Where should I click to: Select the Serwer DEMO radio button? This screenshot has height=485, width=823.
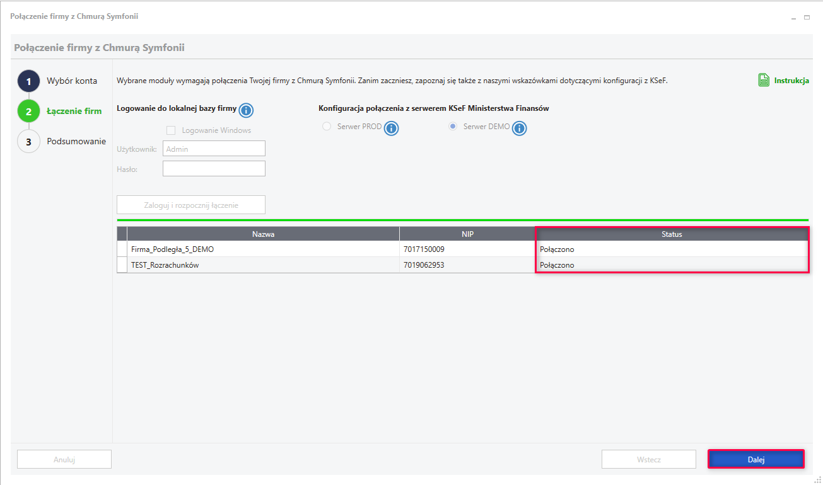click(453, 127)
